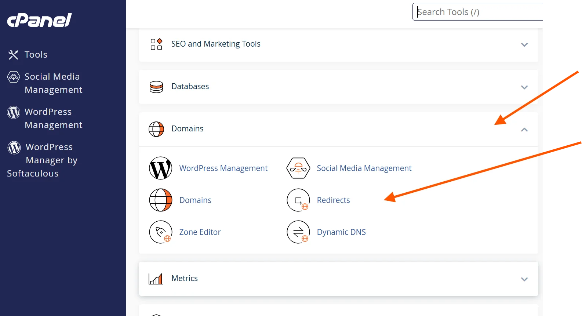Click the SEO and Marketing Tools section icon
582x316 pixels.
click(x=156, y=44)
